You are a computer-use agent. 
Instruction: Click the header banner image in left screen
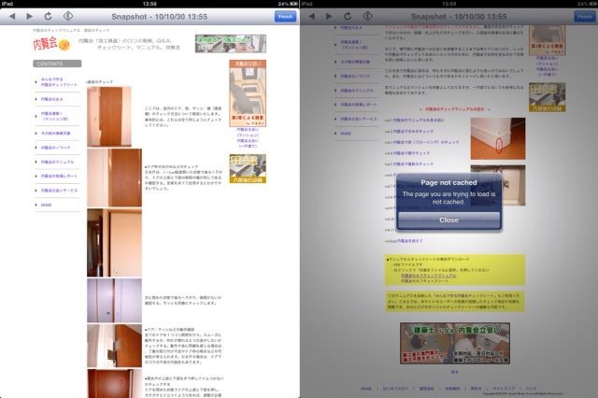(231, 44)
